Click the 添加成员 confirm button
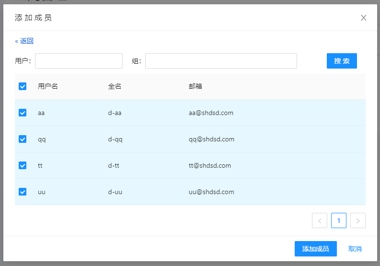Screen dimensions: 380x266 315,249
